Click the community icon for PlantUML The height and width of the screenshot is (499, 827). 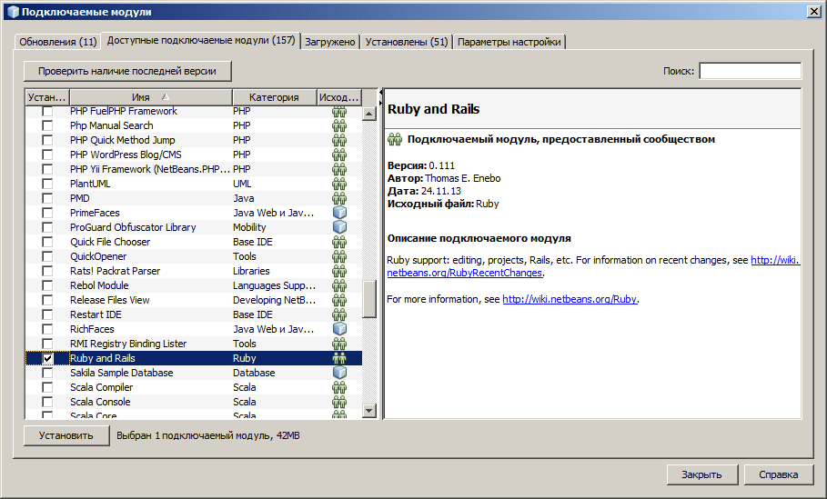click(x=339, y=184)
